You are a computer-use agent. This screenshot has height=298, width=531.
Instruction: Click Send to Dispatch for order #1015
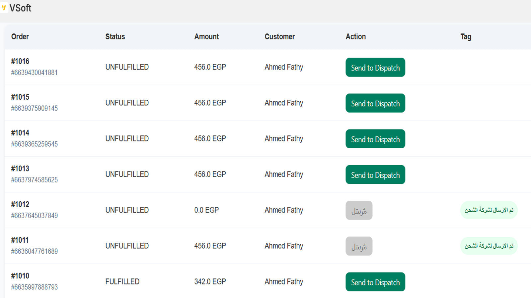375,103
